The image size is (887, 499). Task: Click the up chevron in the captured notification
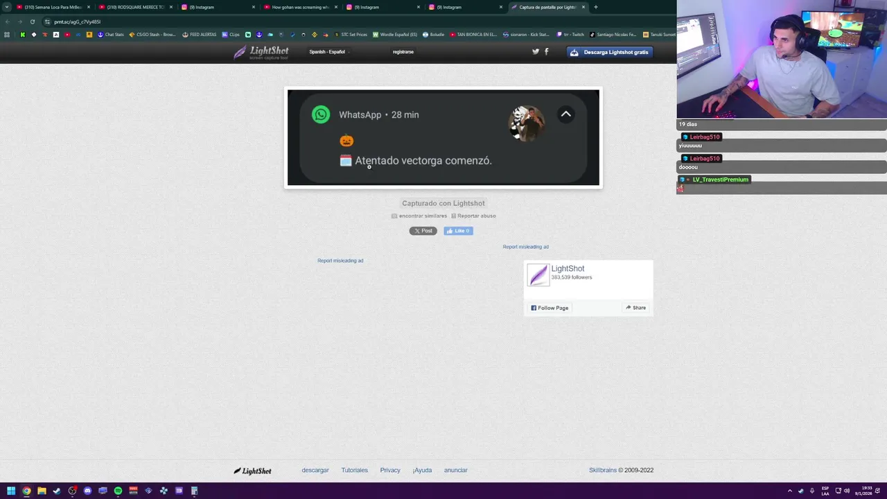tap(565, 114)
